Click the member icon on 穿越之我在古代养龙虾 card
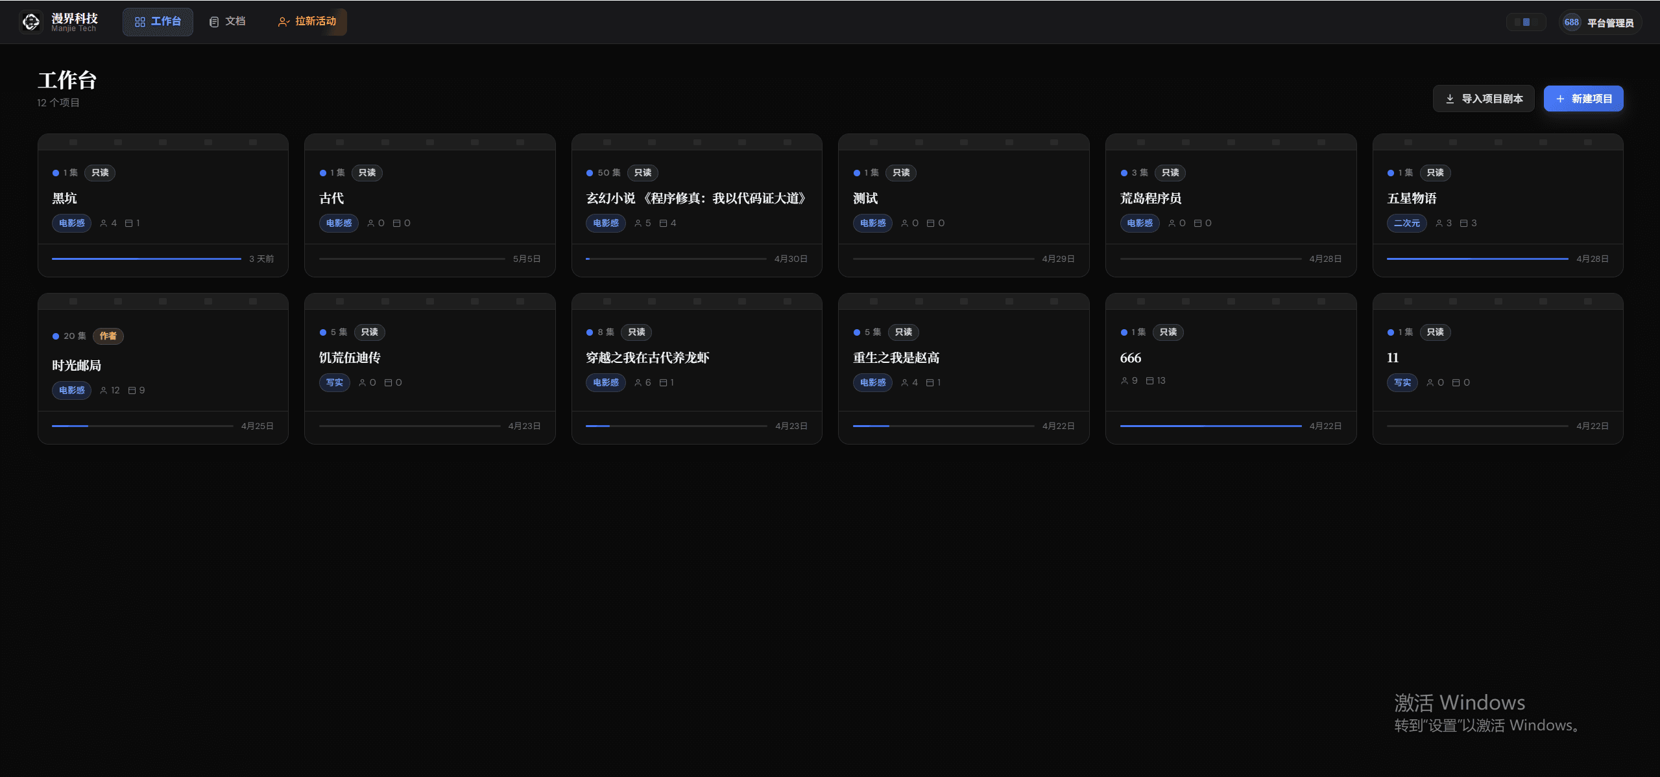1660x777 pixels. [638, 383]
